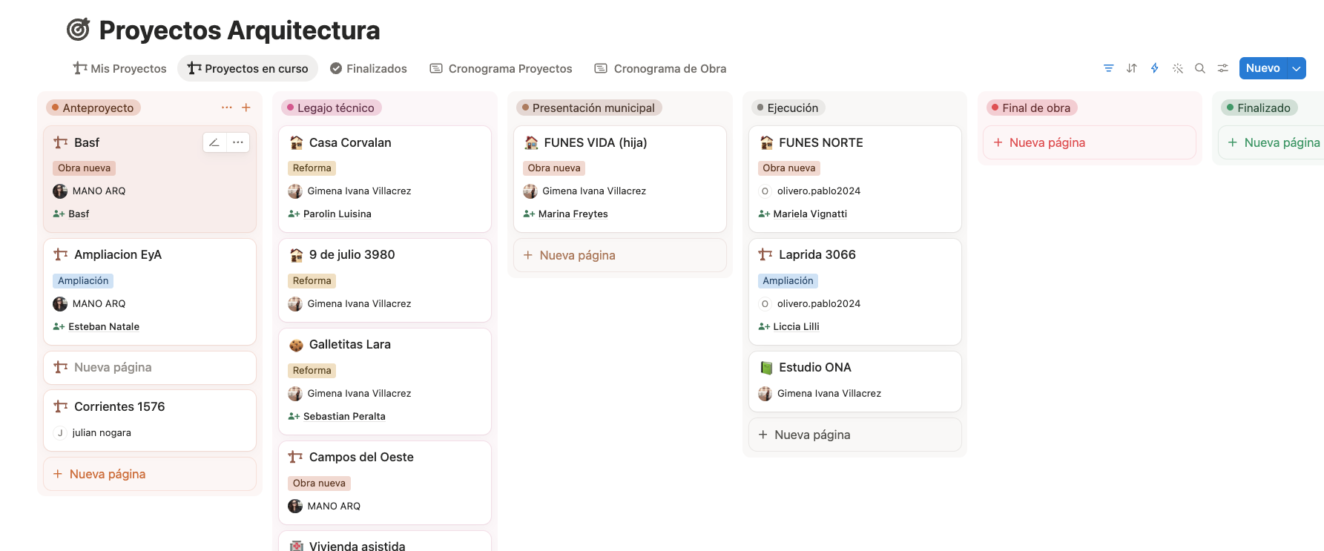Open three-dots menu on Basf card
Screen dimensions: 1324x551
click(237, 142)
